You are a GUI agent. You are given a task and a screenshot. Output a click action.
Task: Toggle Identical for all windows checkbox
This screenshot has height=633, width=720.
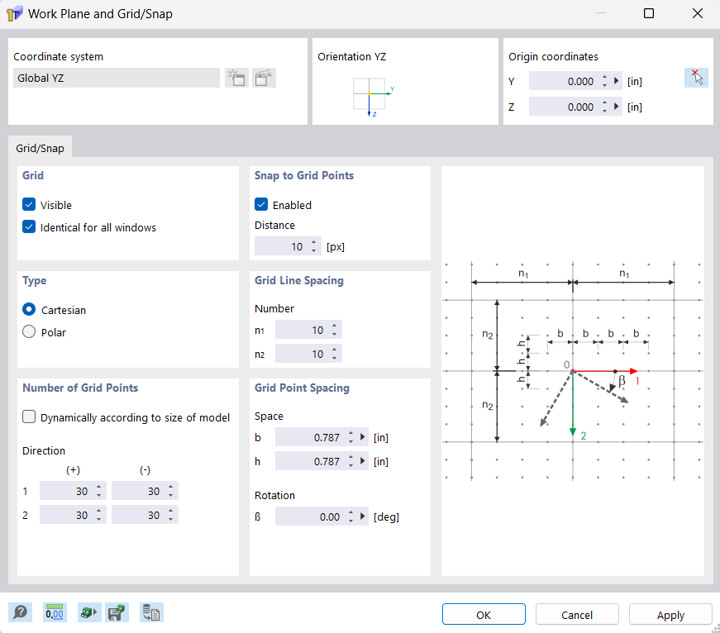(30, 227)
